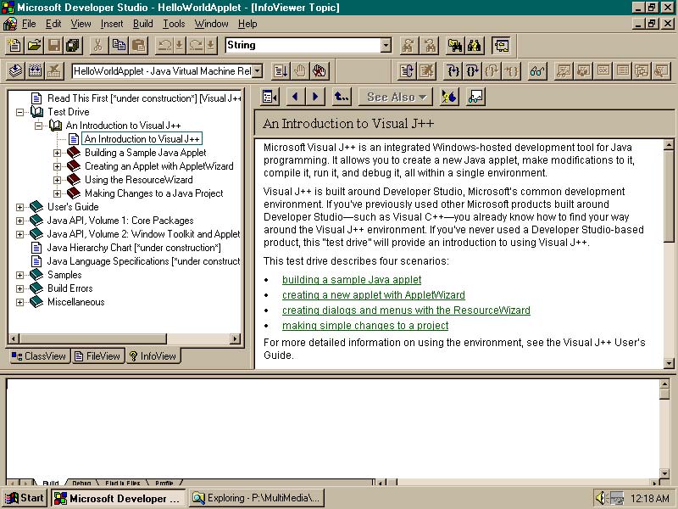Open the find String combo box dropdown
The width and height of the screenshot is (678, 509).
(x=386, y=45)
